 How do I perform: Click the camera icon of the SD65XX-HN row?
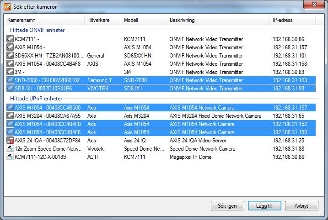pyautogui.click(x=10, y=56)
